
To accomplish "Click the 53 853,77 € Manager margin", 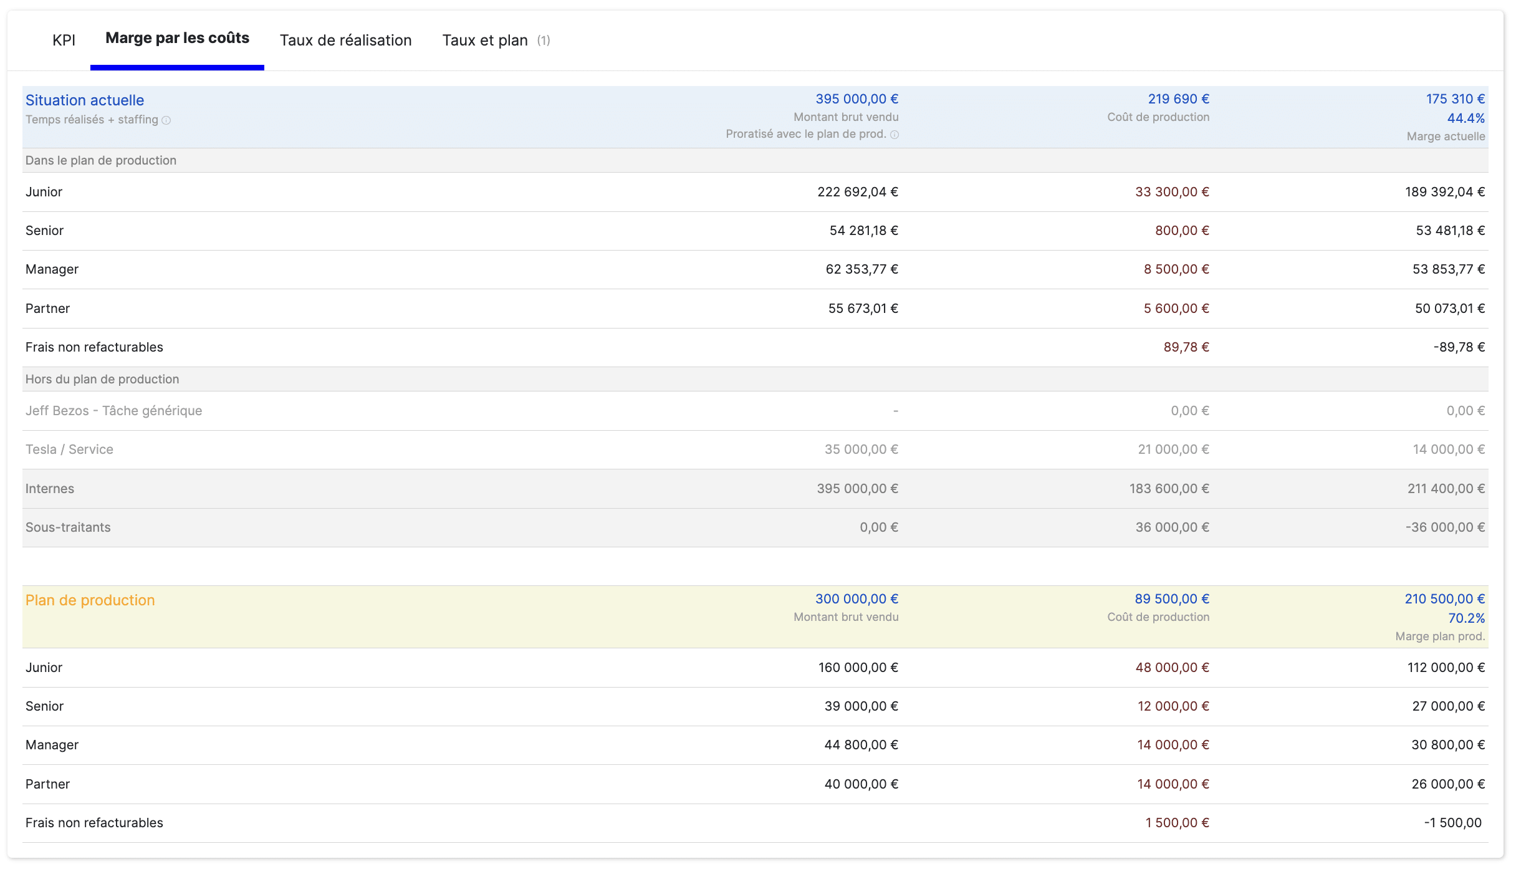I will [x=1449, y=269].
